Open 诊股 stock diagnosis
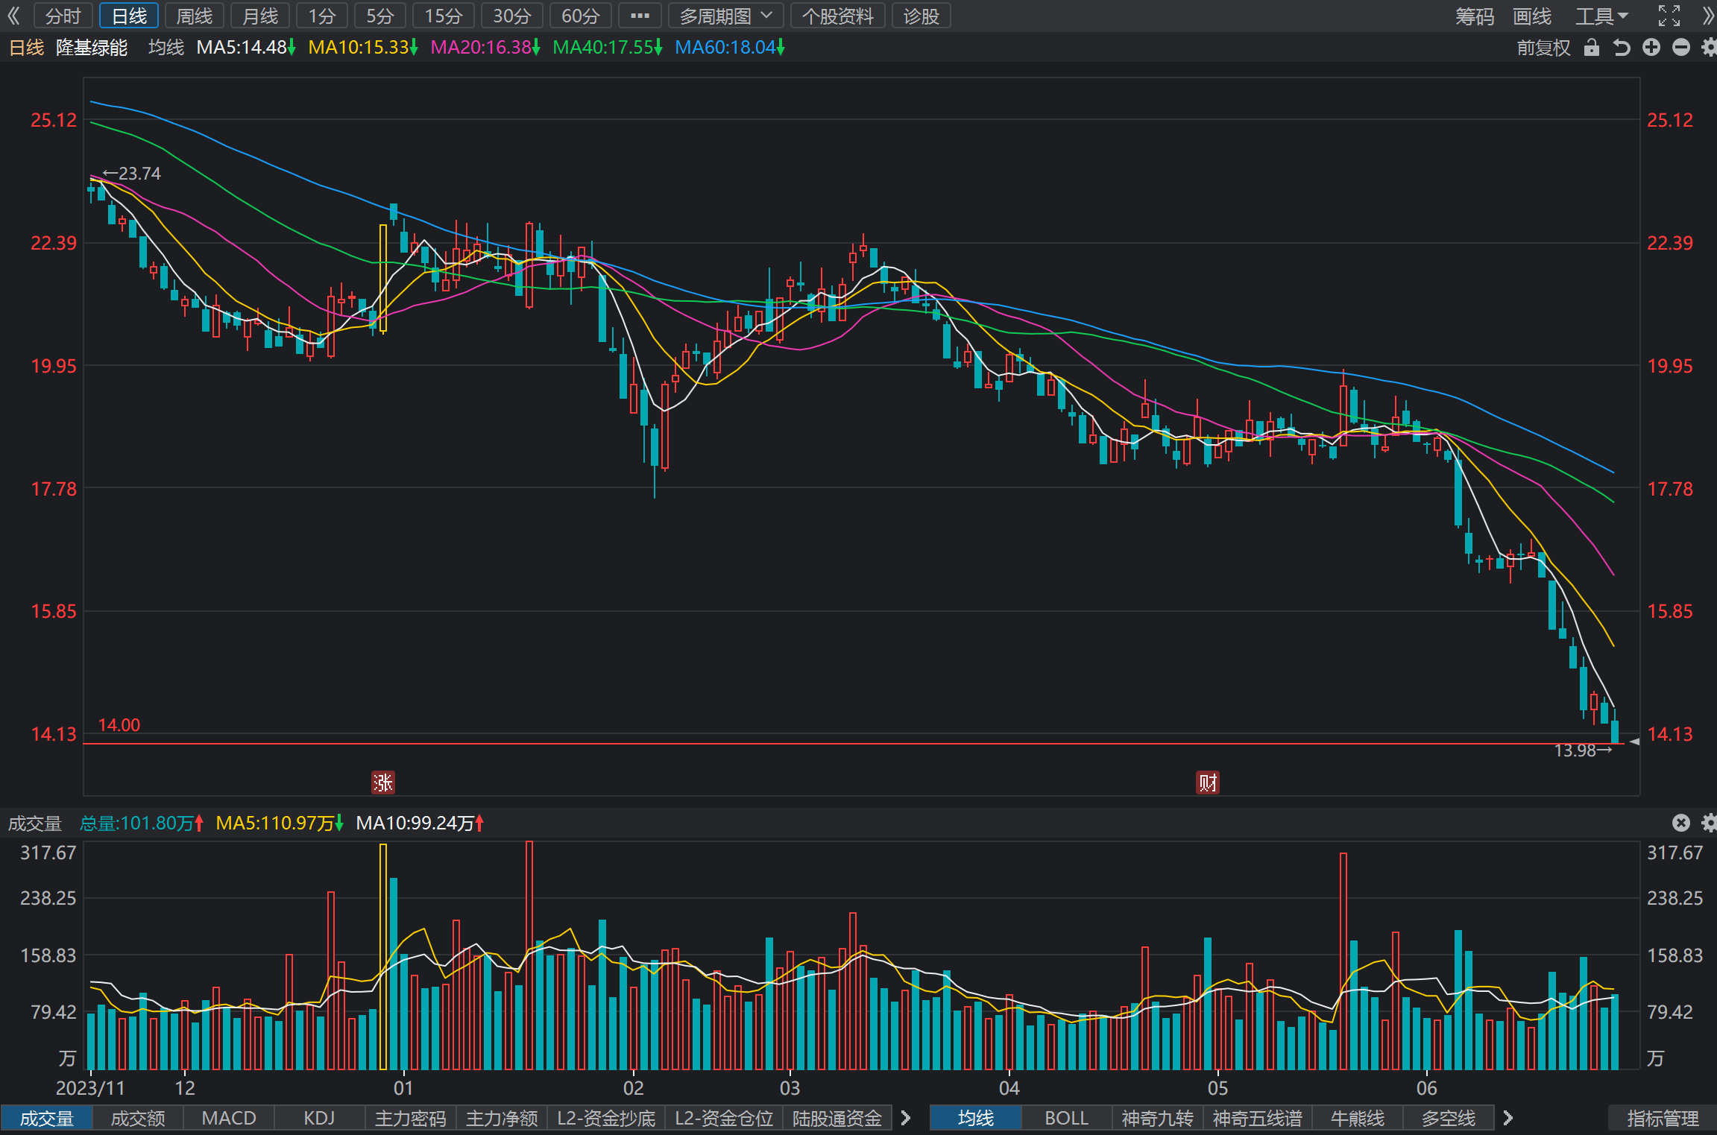Image resolution: width=1717 pixels, height=1135 pixels. tap(921, 16)
